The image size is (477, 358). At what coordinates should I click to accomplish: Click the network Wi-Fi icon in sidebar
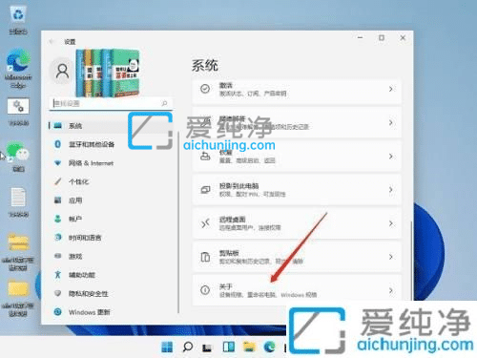click(x=57, y=163)
